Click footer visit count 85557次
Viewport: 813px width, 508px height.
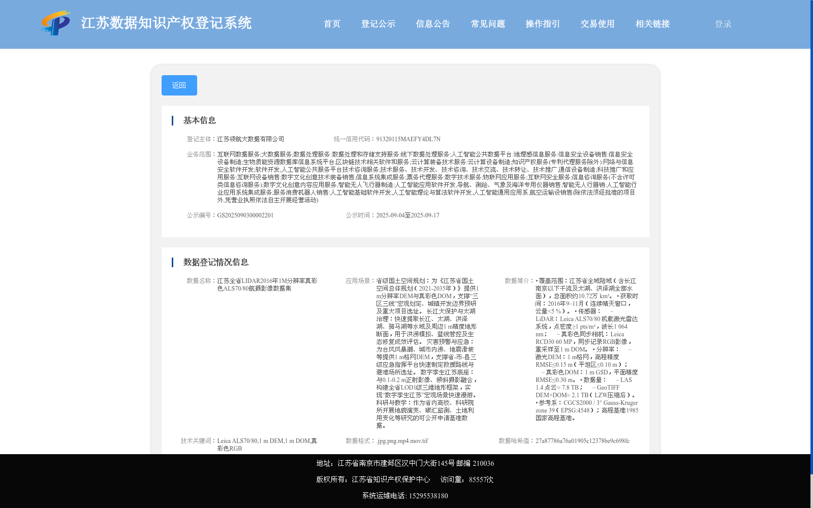tap(467, 480)
